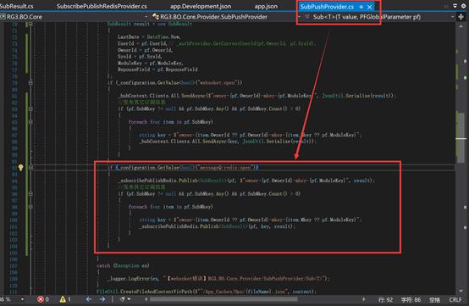
Task: Click the horizontal scrollbar left arrow
Action: tap(146, 299)
